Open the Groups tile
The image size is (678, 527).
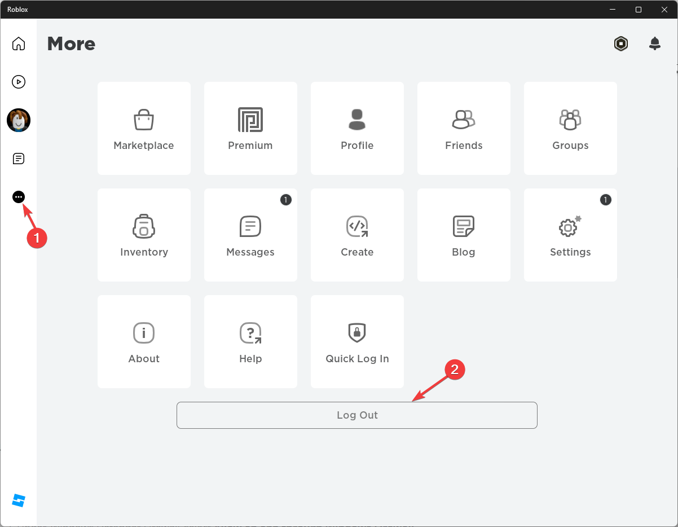pyautogui.click(x=570, y=128)
